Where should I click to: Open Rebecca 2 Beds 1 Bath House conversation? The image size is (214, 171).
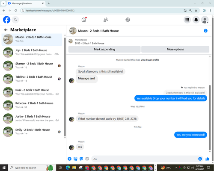tap(32, 105)
